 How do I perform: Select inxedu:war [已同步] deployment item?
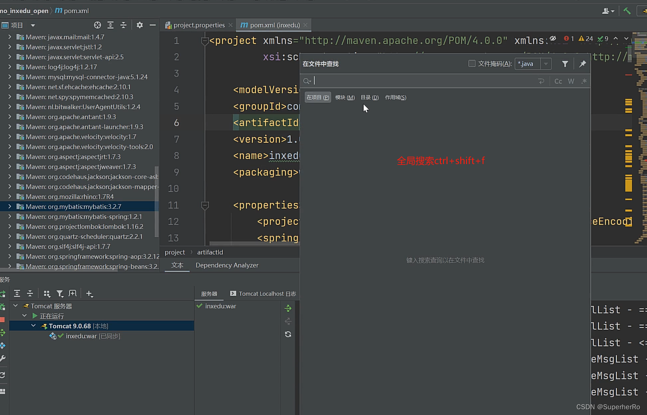(x=93, y=336)
